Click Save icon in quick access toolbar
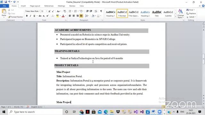 tap(6, 2)
